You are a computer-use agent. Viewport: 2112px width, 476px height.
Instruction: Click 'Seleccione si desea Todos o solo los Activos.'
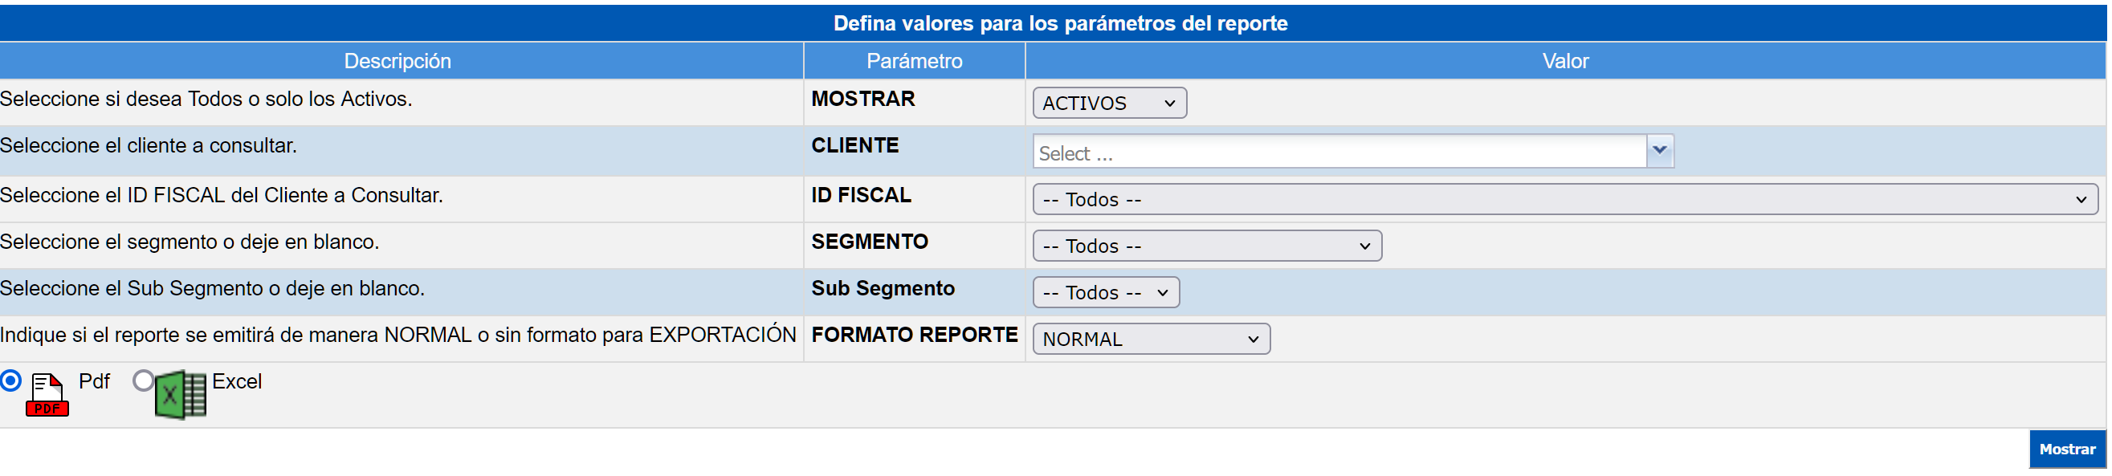pyautogui.click(x=206, y=99)
